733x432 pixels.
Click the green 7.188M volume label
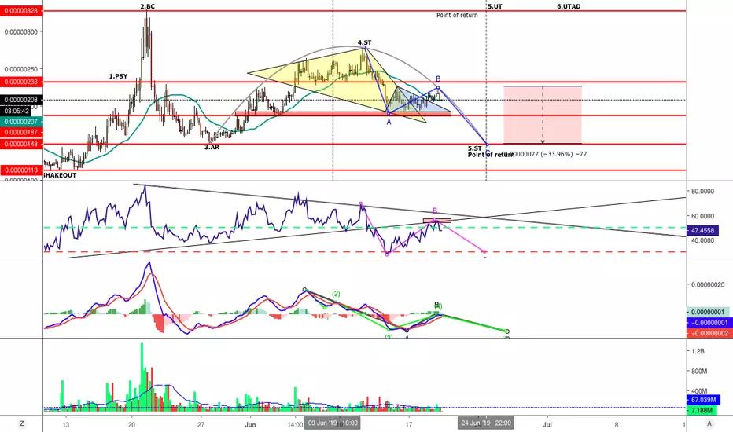click(x=702, y=411)
